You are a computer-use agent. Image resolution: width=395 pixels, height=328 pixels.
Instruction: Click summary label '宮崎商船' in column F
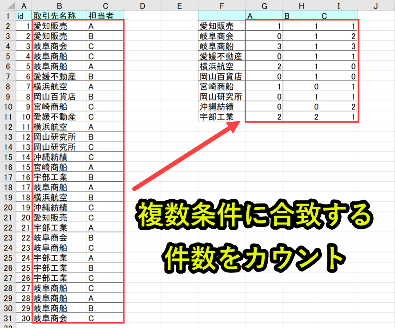pyautogui.click(x=222, y=86)
